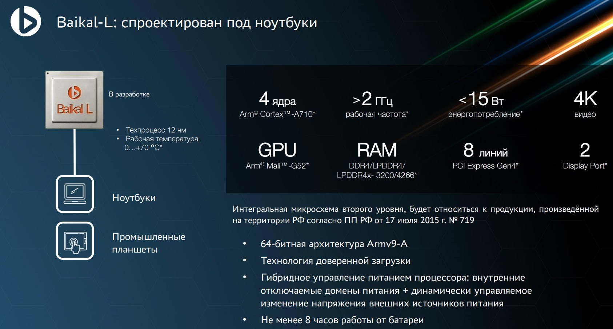Click the Baikal L chip image

tap(74, 100)
